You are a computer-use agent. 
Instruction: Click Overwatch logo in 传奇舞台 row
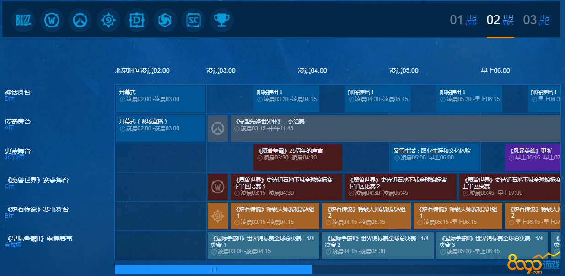218,128
